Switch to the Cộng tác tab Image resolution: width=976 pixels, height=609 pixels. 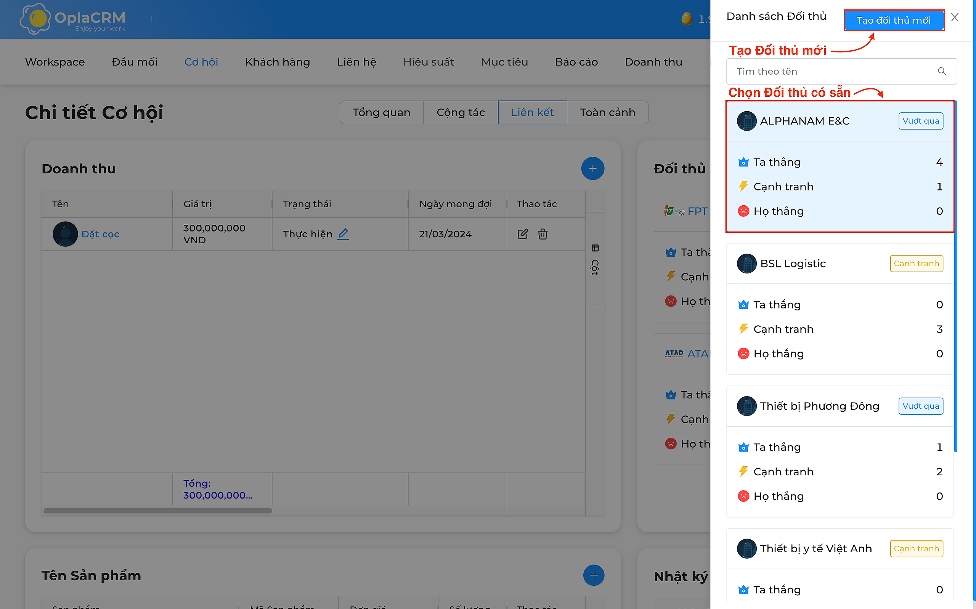461,112
